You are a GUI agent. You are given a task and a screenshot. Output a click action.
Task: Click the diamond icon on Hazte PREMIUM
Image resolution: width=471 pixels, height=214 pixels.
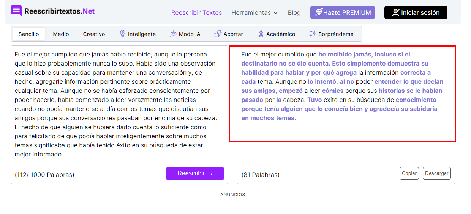pyautogui.click(x=319, y=12)
